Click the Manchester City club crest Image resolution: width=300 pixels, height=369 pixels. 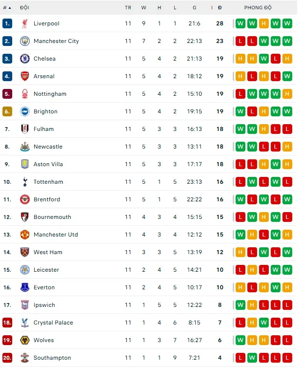tap(25, 41)
